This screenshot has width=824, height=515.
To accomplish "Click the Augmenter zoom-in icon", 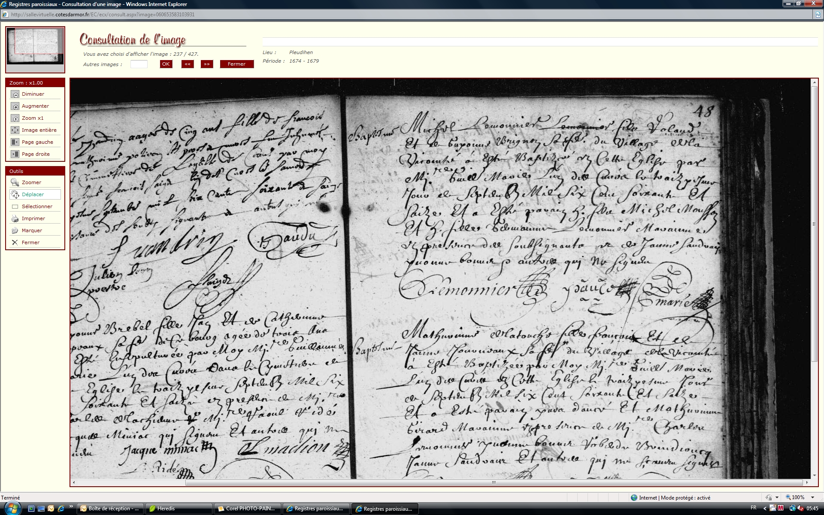I will [x=15, y=106].
